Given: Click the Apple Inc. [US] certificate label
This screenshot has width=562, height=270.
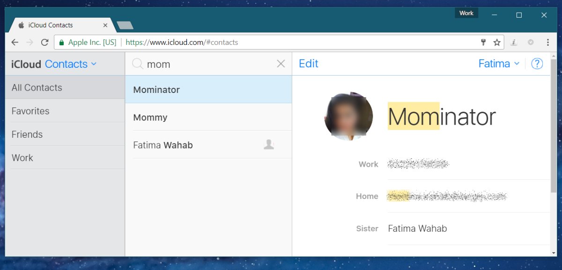Looking at the screenshot, I should [92, 43].
